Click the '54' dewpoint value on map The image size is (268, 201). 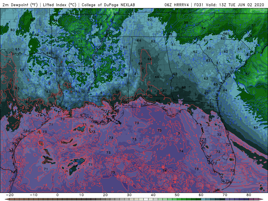coord(203,28)
